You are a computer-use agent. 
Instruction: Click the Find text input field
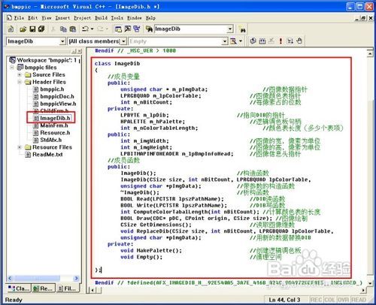point(191,29)
